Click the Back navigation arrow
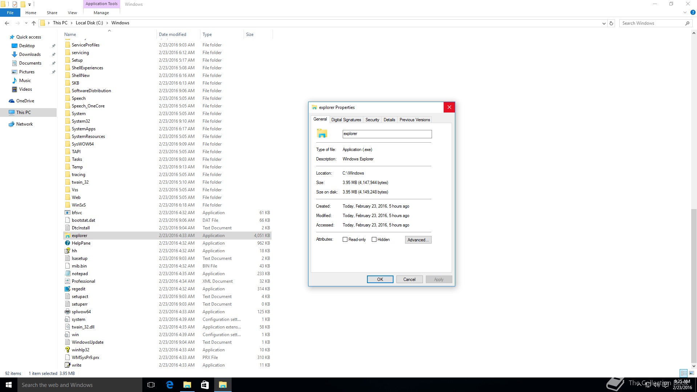The width and height of the screenshot is (697, 392). point(7,23)
